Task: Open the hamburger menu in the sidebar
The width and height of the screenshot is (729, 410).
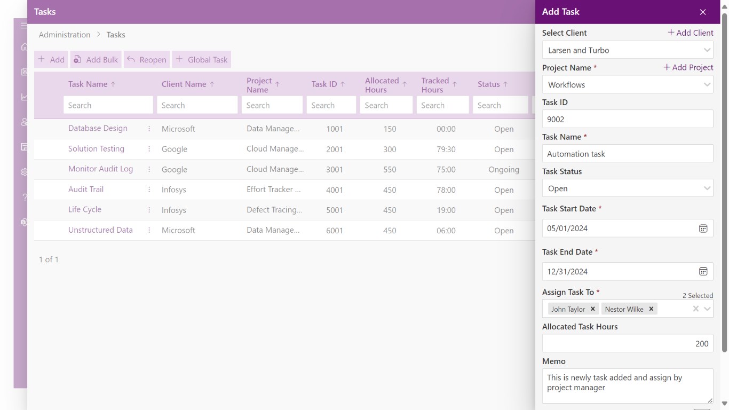Action: point(24,25)
